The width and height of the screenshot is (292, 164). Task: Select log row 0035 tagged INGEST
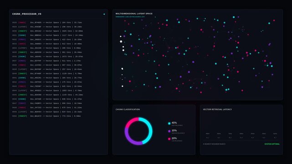(47, 52)
